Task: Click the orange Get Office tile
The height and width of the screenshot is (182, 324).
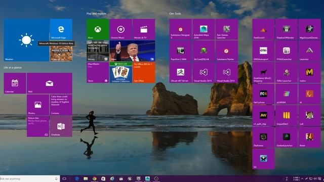Action: click(x=144, y=72)
